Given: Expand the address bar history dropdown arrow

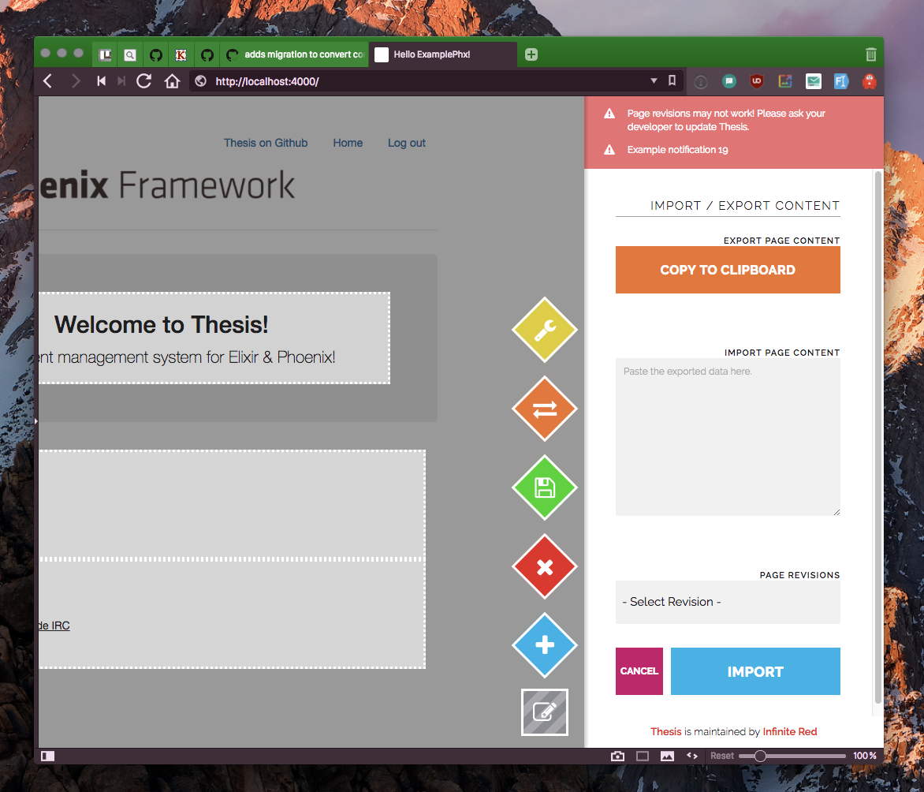Looking at the screenshot, I should click(654, 80).
